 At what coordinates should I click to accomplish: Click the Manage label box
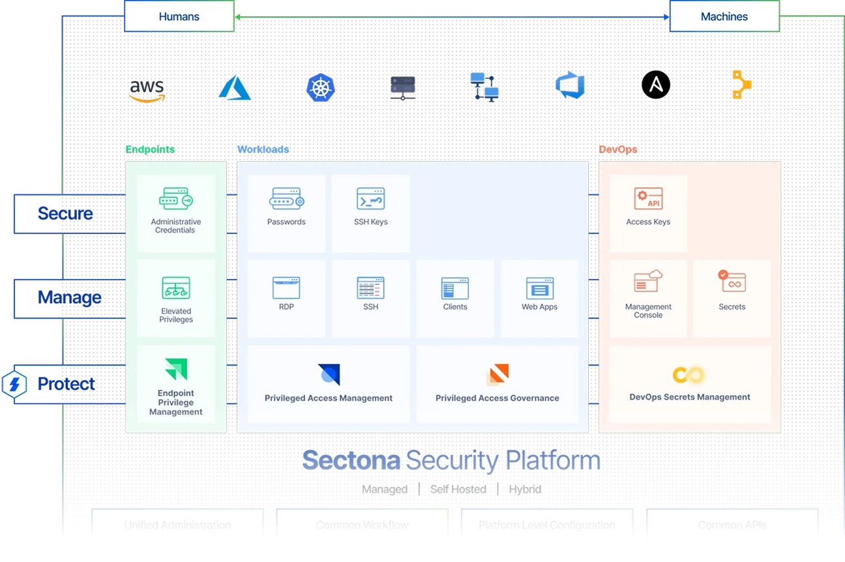(70, 298)
